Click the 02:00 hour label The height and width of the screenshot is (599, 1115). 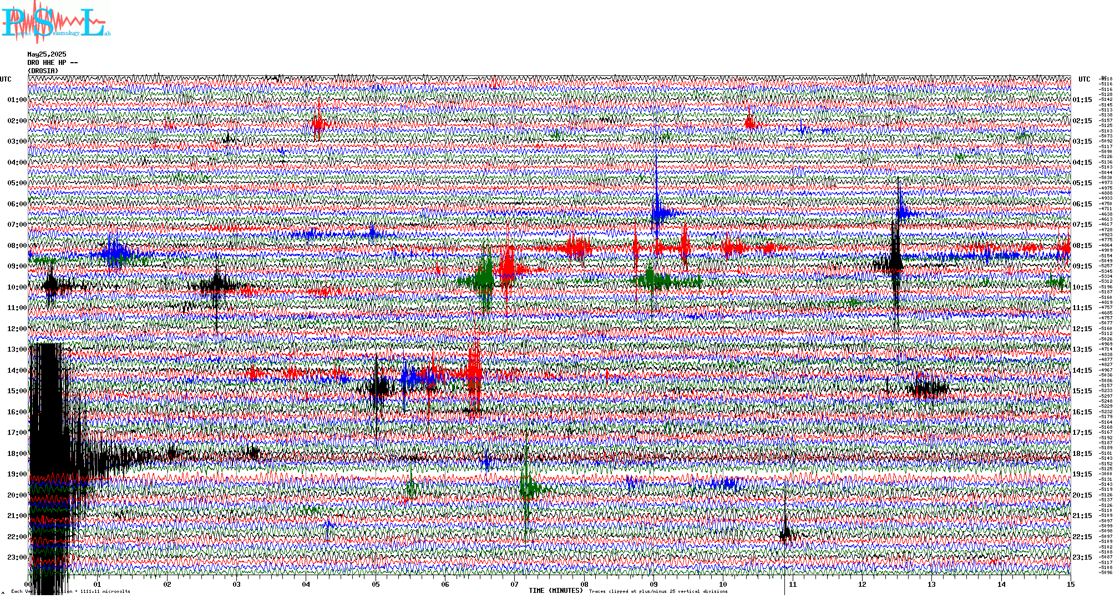[x=17, y=121]
